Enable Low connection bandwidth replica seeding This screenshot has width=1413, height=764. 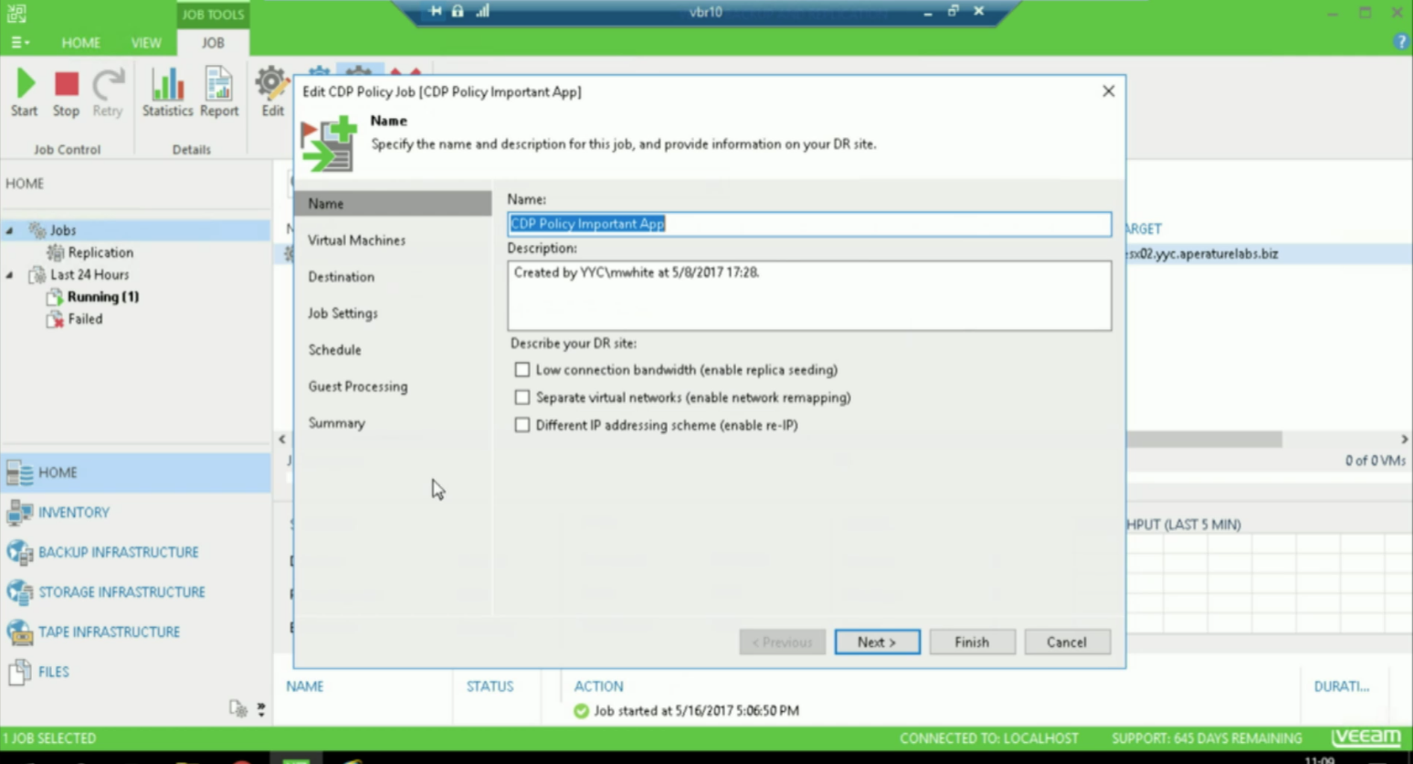(x=522, y=370)
